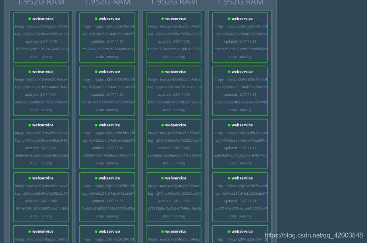Click myapp:v1 image line in container edfe2fa53cfc
Image resolution: width=367 pixels, height=243 pixels.
click(241, 133)
